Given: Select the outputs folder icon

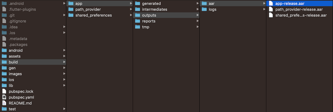Looking at the screenshot, I should (x=138, y=15).
